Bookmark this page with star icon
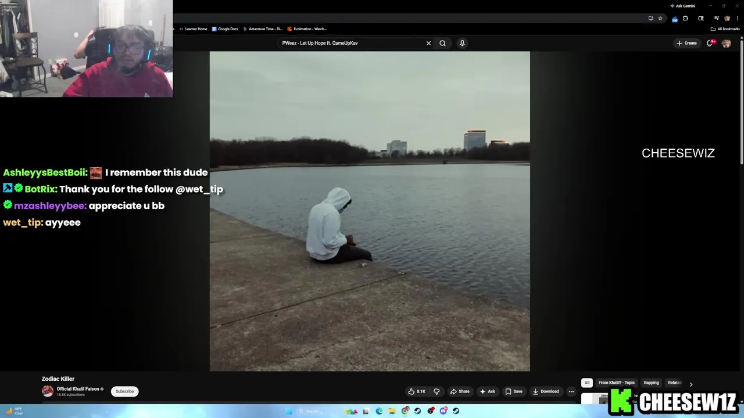This screenshot has height=418, width=744. tap(660, 19)
